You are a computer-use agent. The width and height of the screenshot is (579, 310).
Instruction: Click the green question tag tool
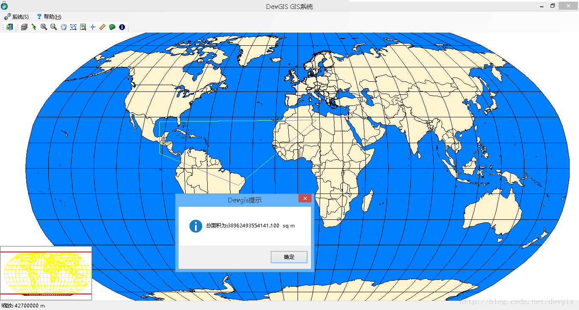point(112,27)
